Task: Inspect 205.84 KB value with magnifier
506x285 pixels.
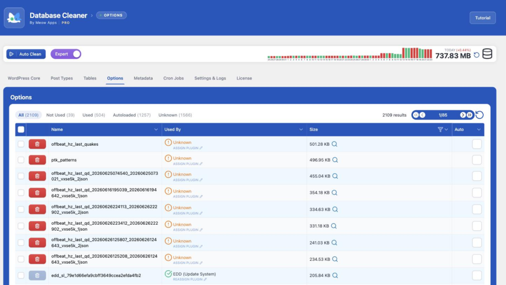Action: tap(335, 276)
